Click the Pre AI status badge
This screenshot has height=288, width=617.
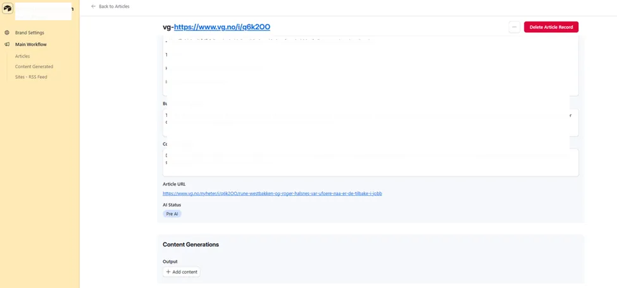pos(172,213)
